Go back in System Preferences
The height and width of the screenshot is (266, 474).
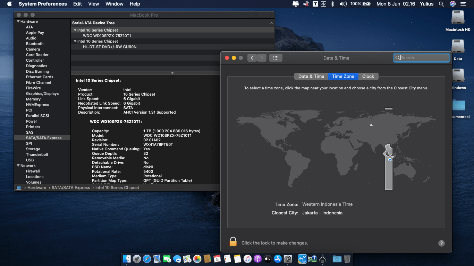pos(252,58)
